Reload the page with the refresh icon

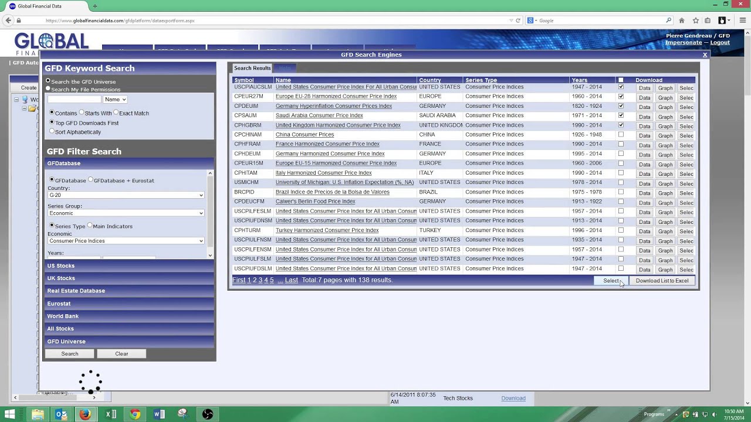517,21
